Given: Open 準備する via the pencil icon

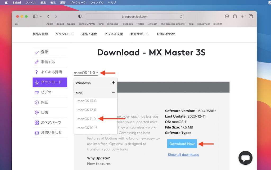Looking at the screenshot, I should (37, 62).
